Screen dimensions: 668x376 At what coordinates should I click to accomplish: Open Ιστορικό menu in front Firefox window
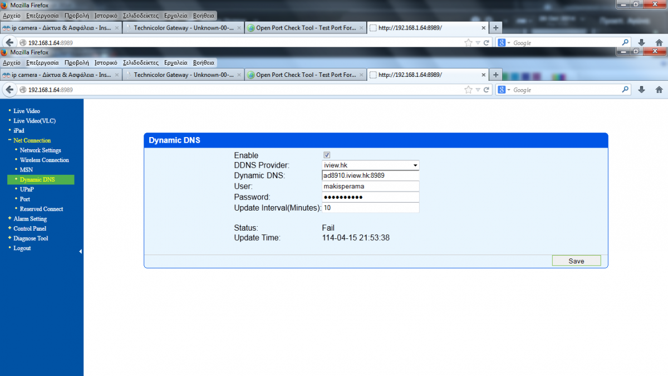(x=106, y=63)
